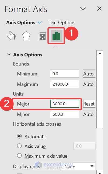Select the Effects pentagon icon
The image size is (108, 174).
tap(26, 36)
